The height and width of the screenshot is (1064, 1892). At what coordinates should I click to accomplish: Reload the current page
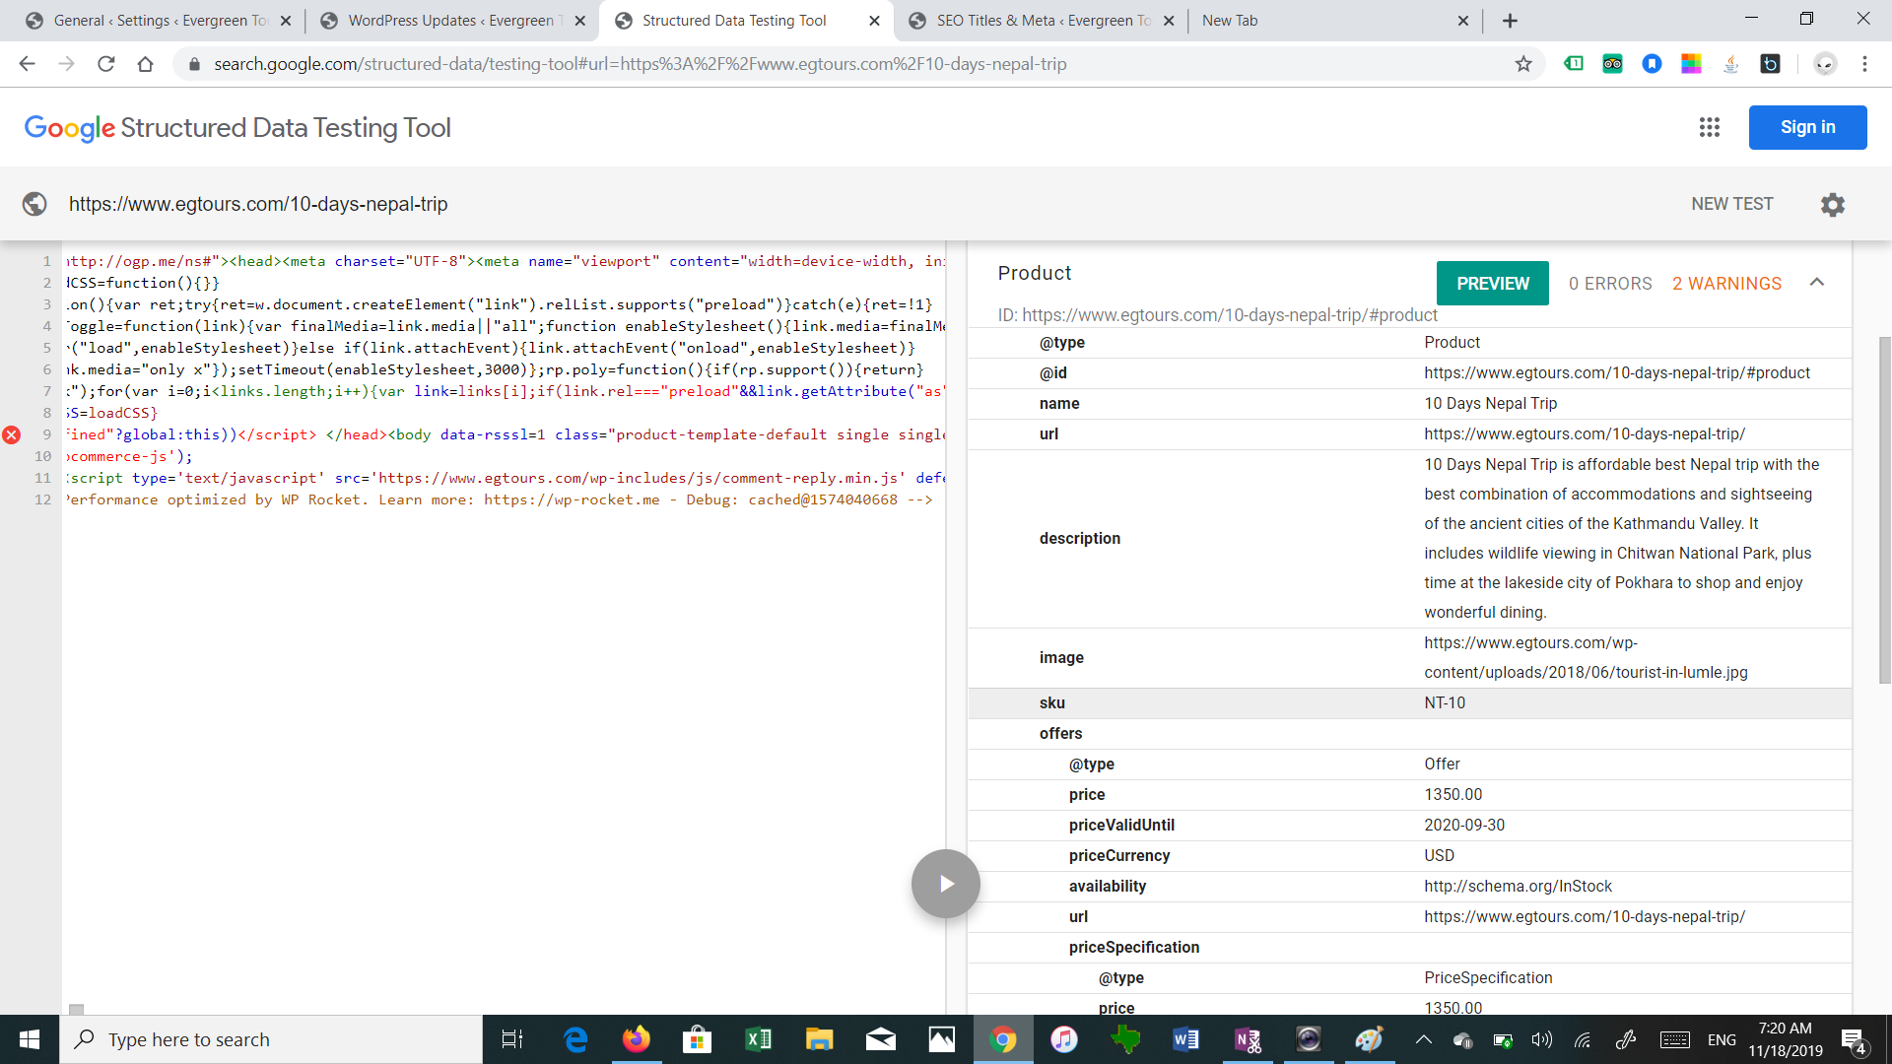(x=105, y=64)
